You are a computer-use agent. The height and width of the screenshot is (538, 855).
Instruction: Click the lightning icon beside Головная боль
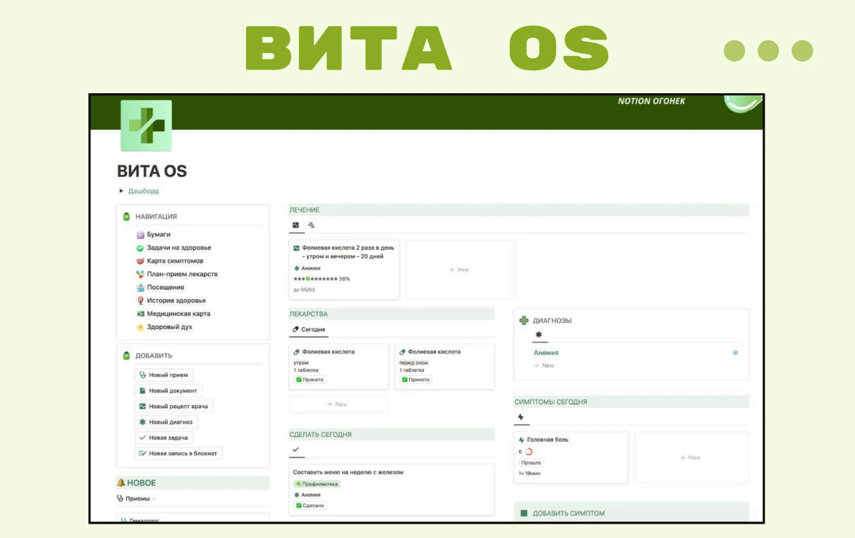coord(521,440)
